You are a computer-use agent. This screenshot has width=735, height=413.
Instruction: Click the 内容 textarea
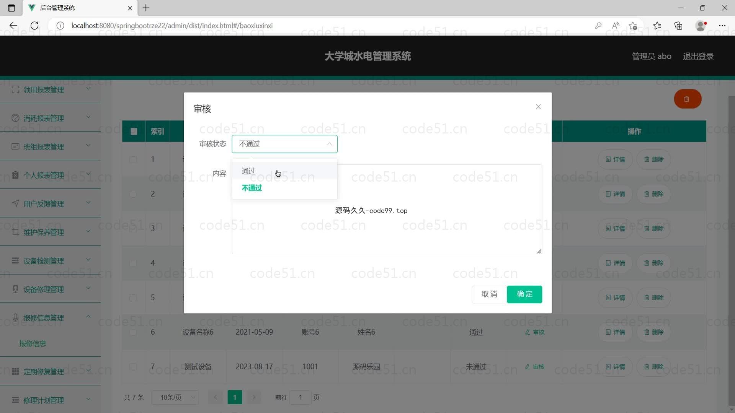[x=387, y=209]
